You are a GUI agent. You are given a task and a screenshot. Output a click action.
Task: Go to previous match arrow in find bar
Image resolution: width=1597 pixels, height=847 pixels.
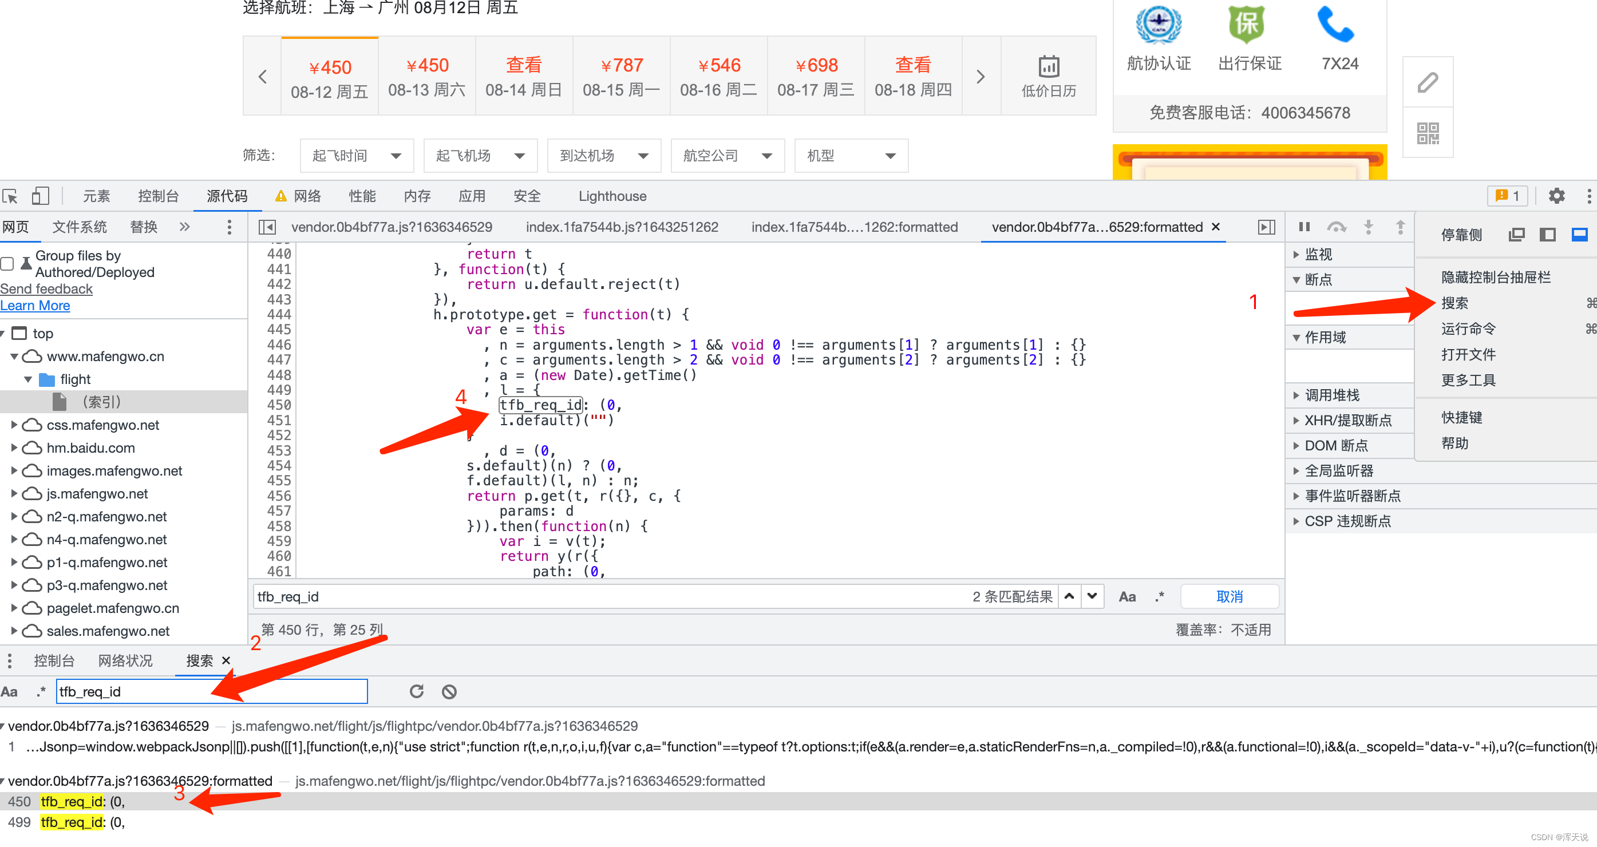(x=1069, y=596)
